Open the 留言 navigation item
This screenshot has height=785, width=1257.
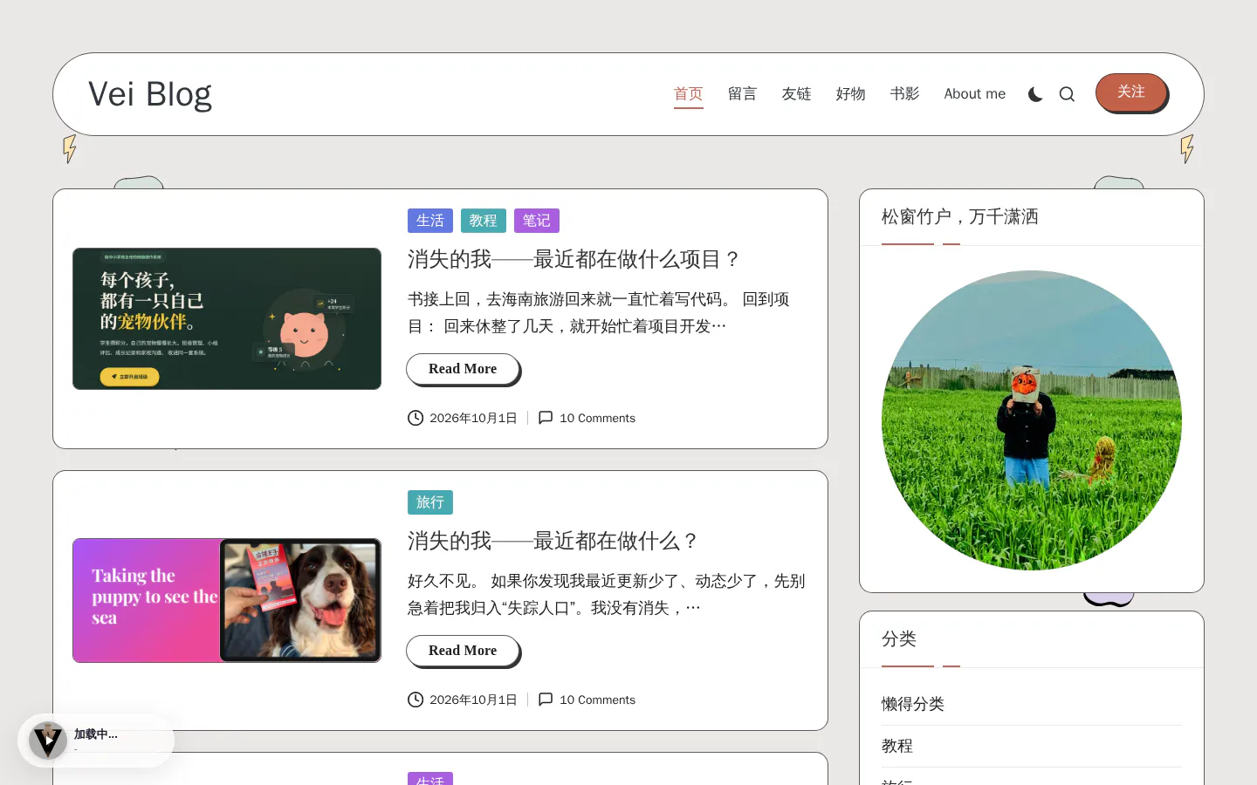(743, 94)
